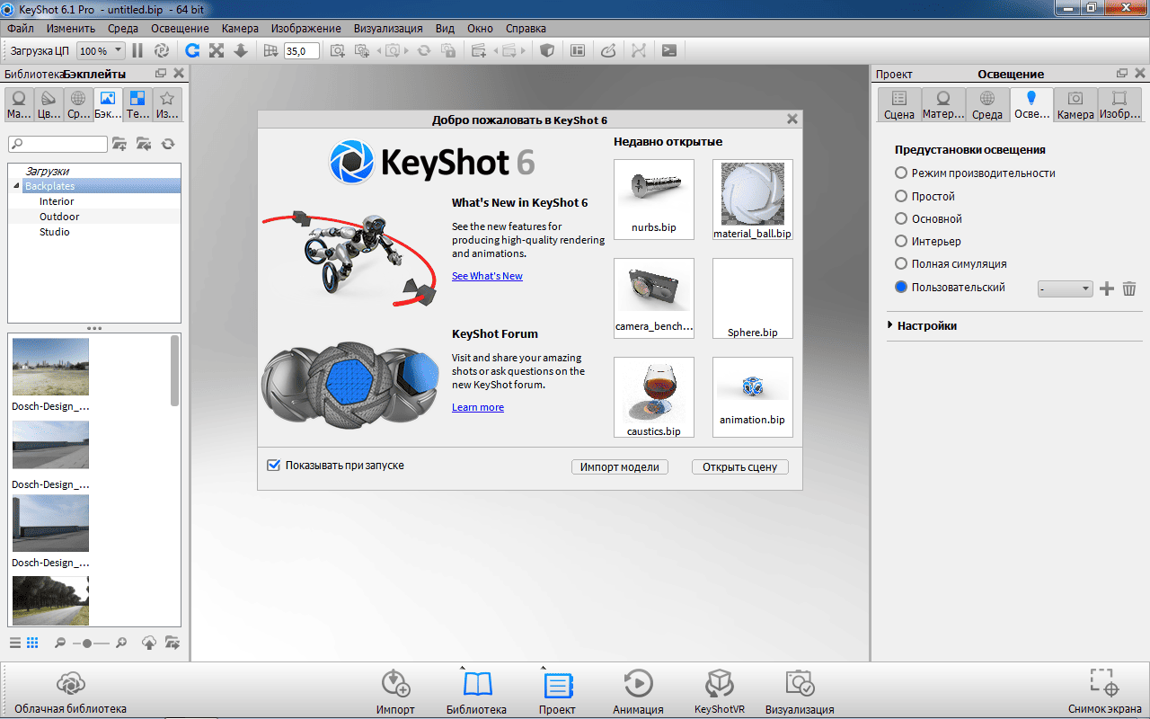
Task: Click the shield-shaped toolbar icon
Action: 546,51
